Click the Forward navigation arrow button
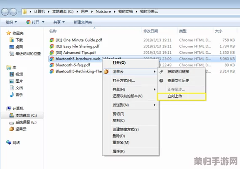Viewport: 240px width, 169px height. pyautogui.click(x=13, y=12)
